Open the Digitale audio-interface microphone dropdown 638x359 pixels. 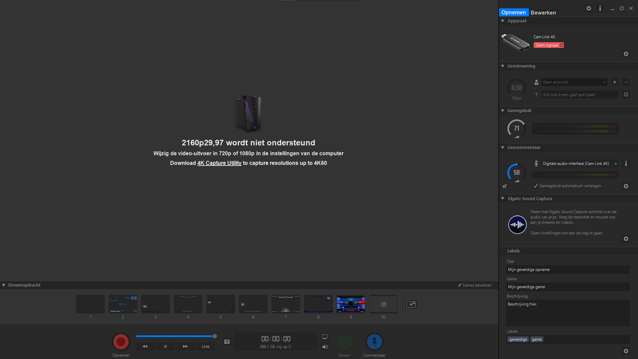click(x=580, y=164)
